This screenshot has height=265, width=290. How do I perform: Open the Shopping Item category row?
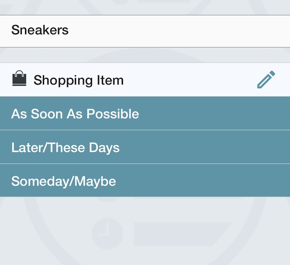tap(145, 80)
